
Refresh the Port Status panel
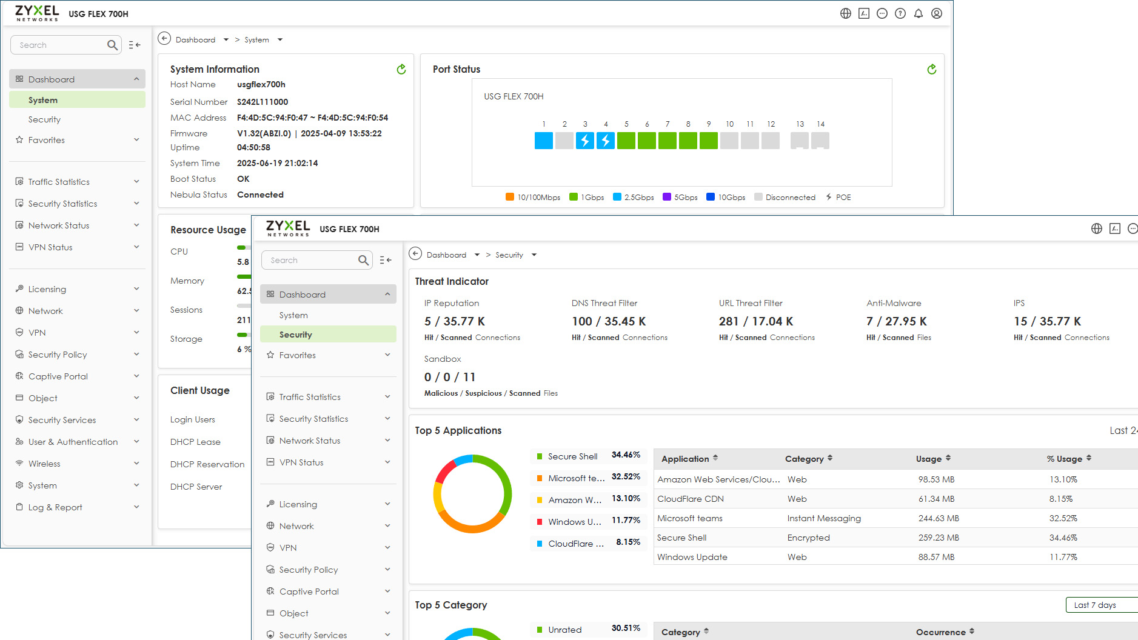click(x=932, y=69)
